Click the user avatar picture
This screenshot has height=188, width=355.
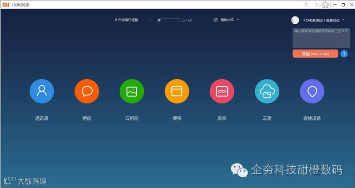[295, 20]
